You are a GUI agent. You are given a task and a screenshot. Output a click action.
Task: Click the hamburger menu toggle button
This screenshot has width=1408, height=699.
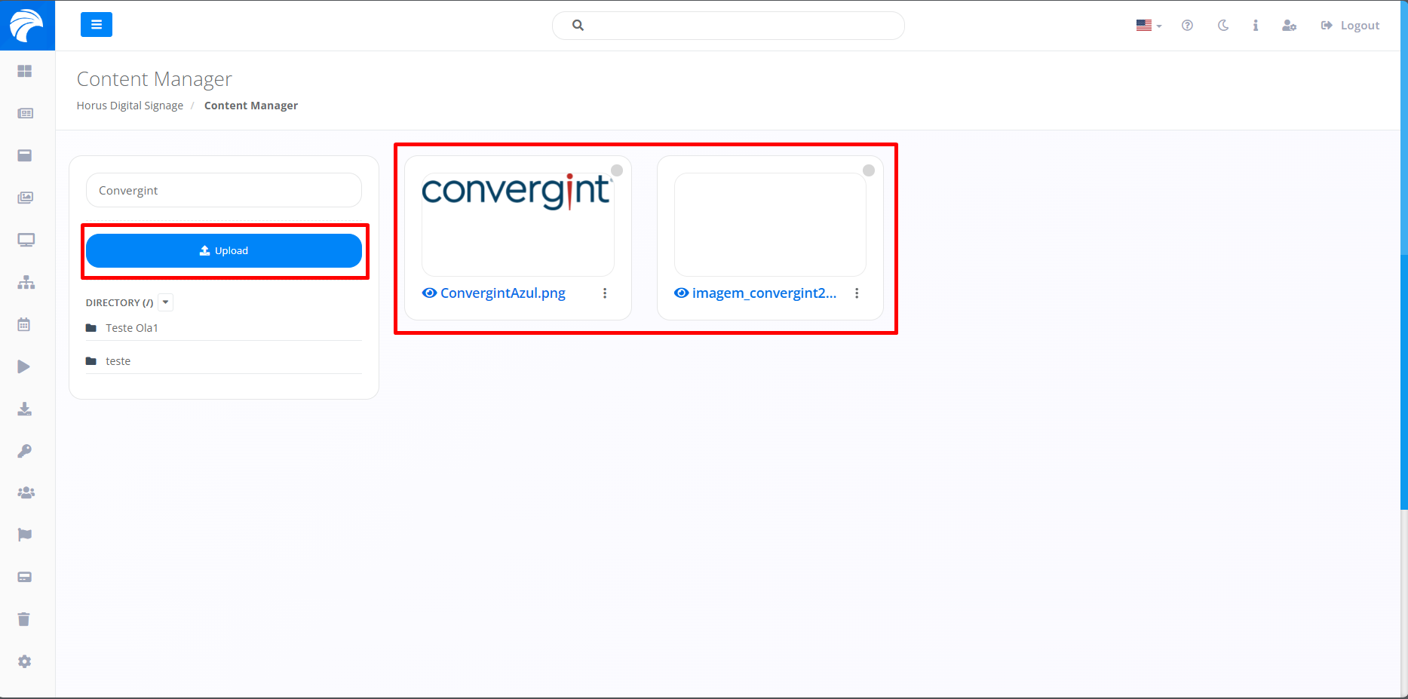[x=97, y=25]
